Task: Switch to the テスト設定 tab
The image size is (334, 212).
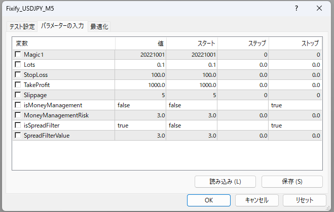Action: click(x=22, y=26)
